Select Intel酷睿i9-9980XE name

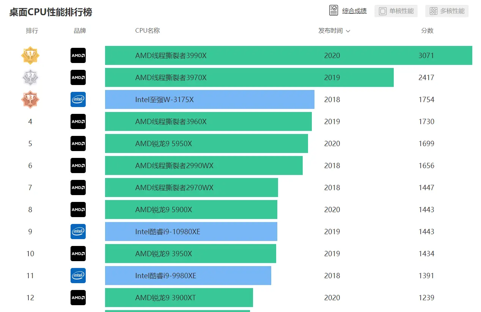coord(166,276)
